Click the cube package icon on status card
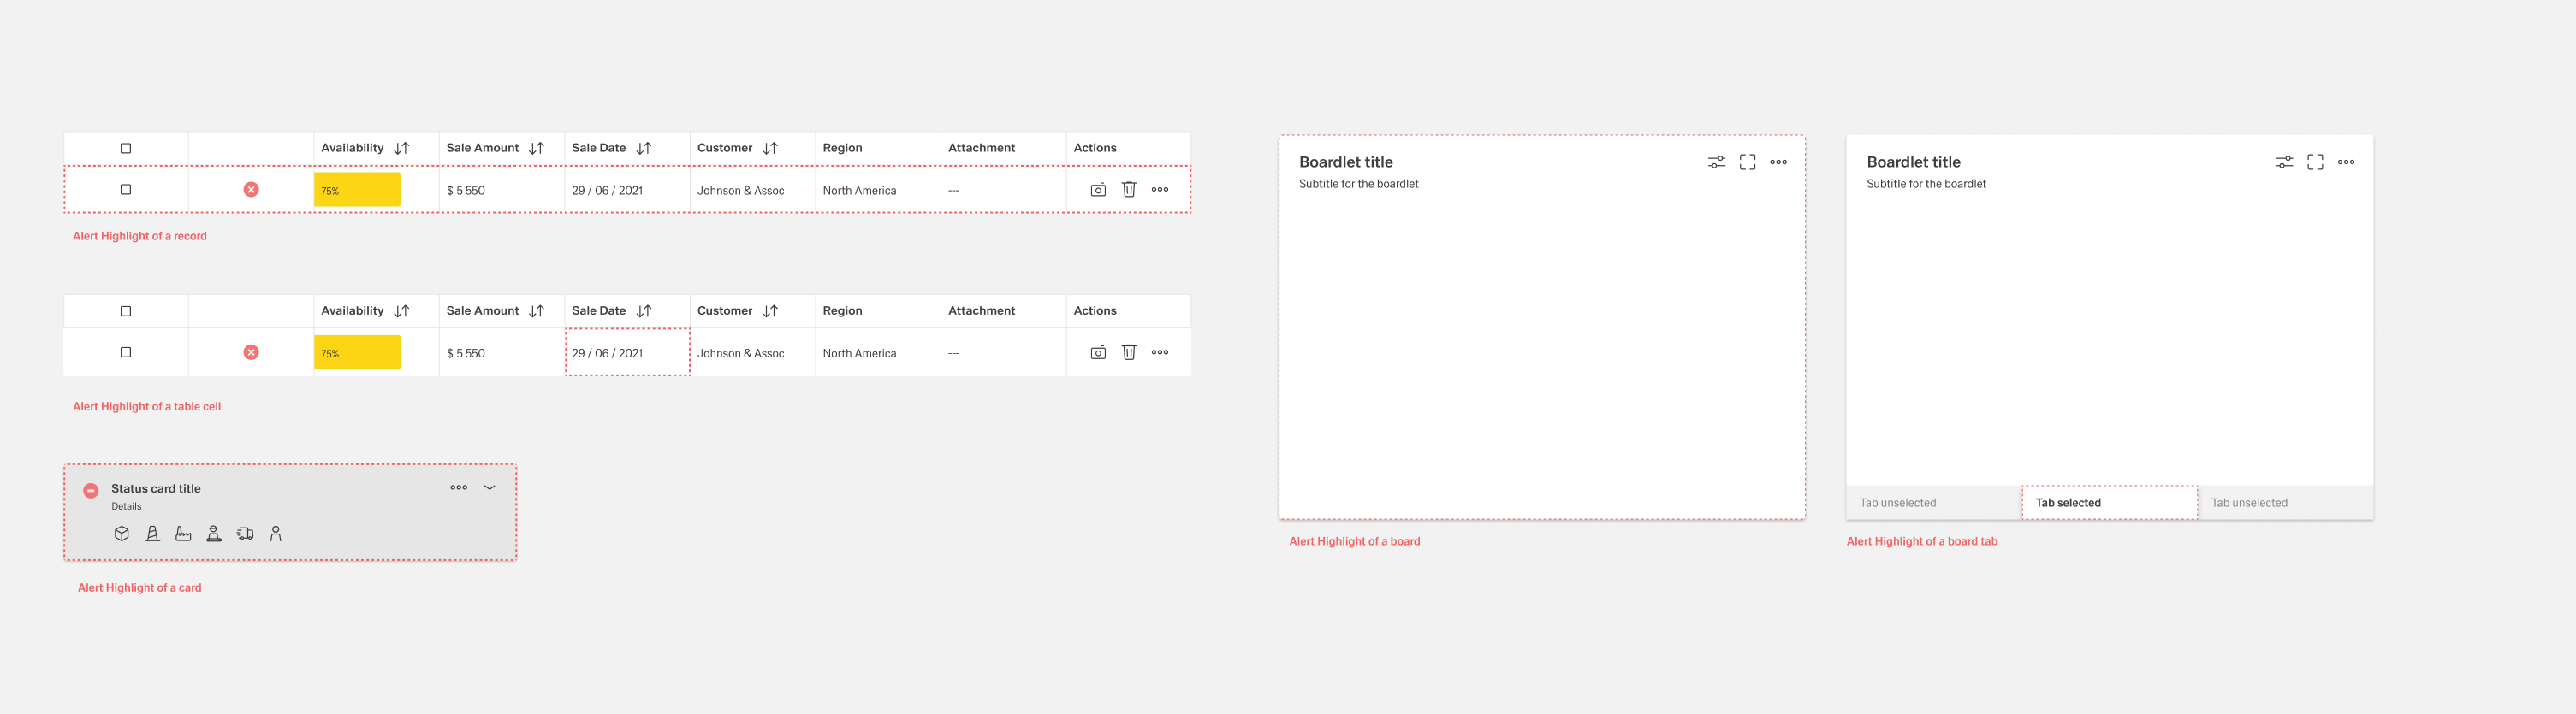 [122, 534]
